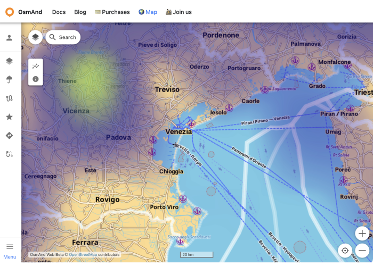Zoom in with the plus button
This screenshot has height=266, width=373.
(362, 234)
